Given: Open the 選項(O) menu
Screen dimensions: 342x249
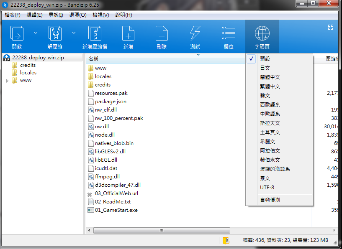Looking at the screenshot, I should pyautogui.click(x=78, y=15).
